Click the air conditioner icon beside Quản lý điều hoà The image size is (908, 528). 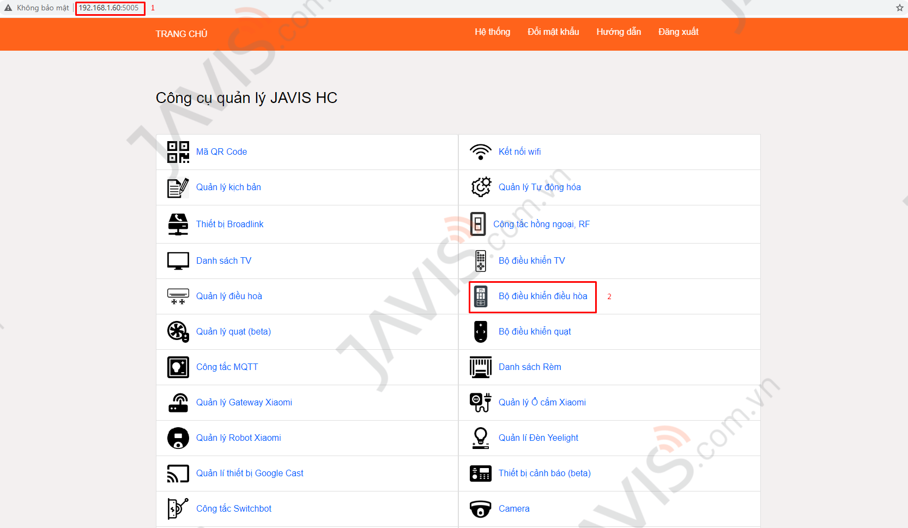(x=178, y=296)
